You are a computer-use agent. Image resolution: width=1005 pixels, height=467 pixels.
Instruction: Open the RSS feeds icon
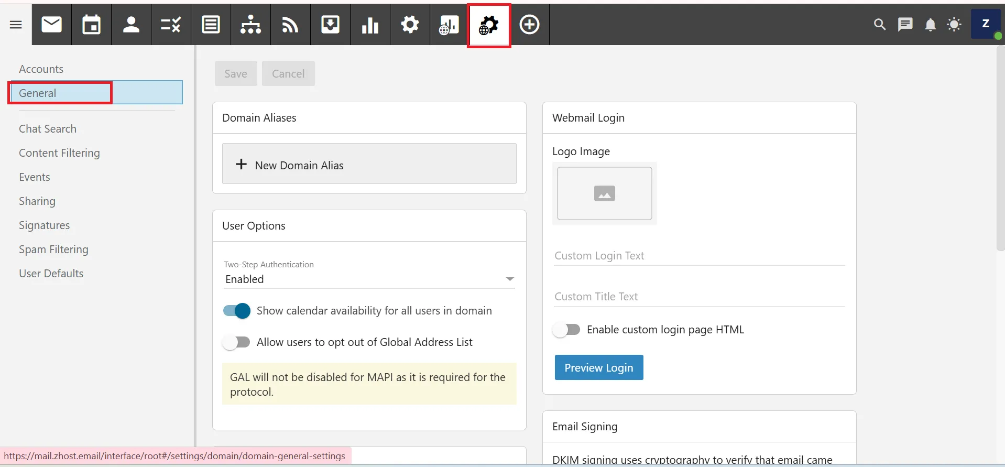click(x=290, y=25)
